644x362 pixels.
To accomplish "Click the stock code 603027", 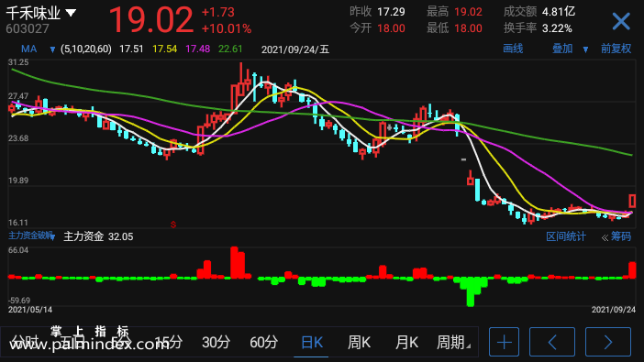I will click(28, 28).
